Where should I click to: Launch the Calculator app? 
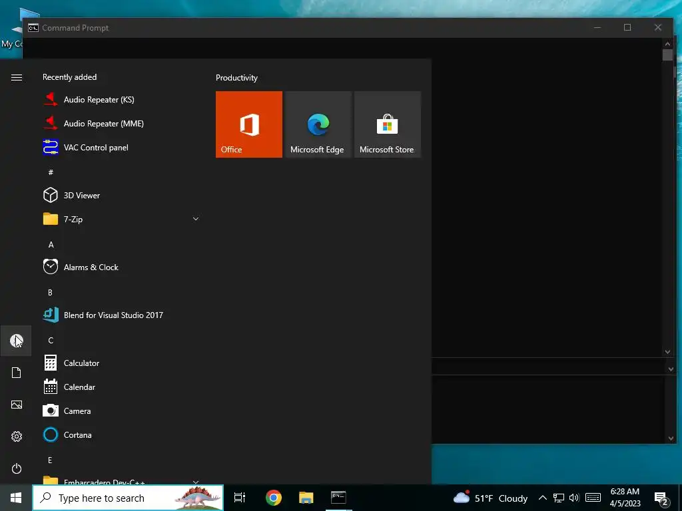click(121, 363)
